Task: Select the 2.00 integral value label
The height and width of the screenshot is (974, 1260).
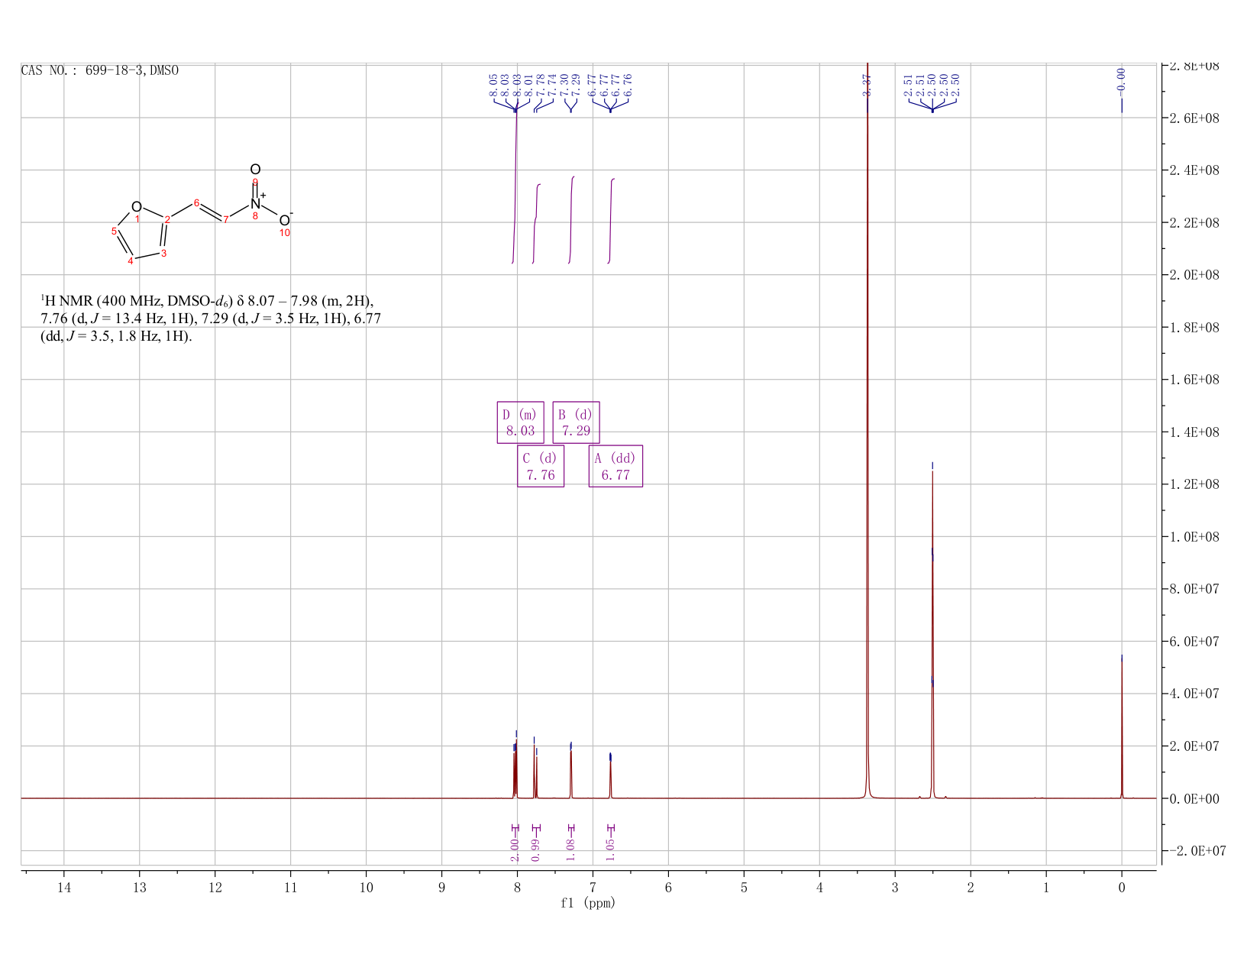Action: coord(515,849)
